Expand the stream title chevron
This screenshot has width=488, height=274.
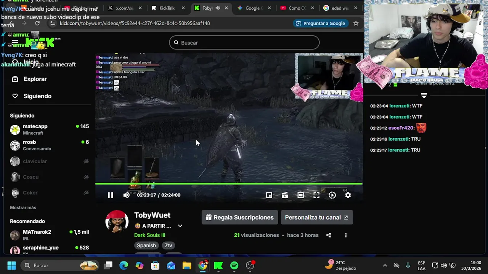(x=180, y=226)
